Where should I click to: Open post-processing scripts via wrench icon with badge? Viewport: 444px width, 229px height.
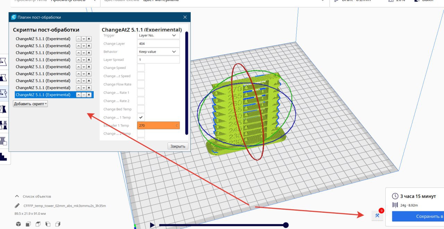377,215
